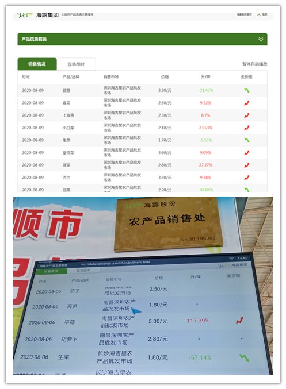
Task: Click green downtrend icon in -21.43% row
Action: (246, 90)
